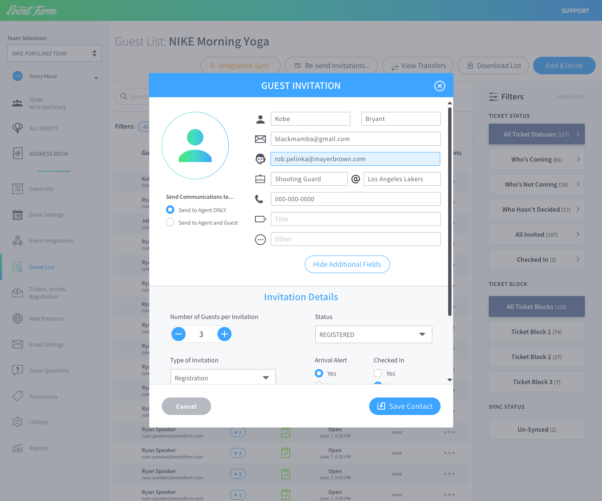602x501 pixels.
Task: Click the agent headset icon
Action: click(x=260, y=159)
